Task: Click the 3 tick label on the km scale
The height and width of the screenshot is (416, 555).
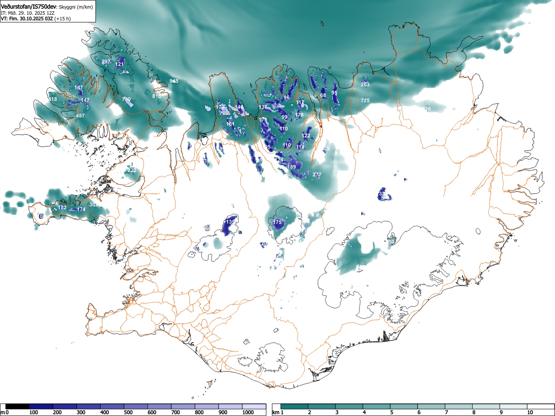Action: click(x=336, y=413)
